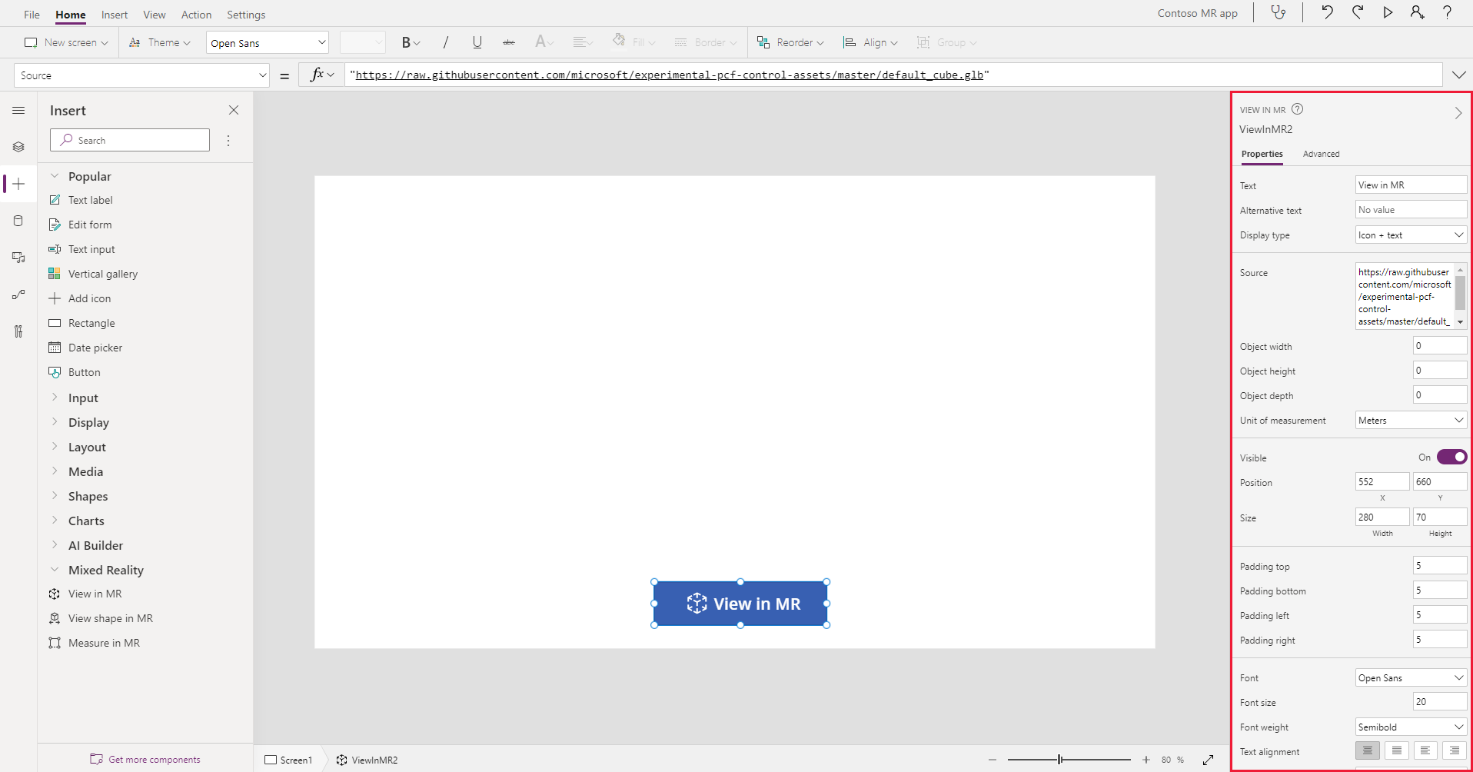This screenshot has height=772, width=1473.
Task: Click the Search box in Insert panel
Action: pos(130,140)
